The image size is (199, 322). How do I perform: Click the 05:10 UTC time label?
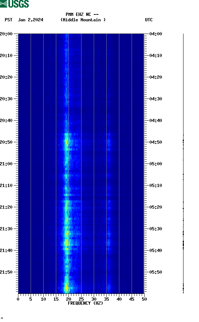(156, 186)
